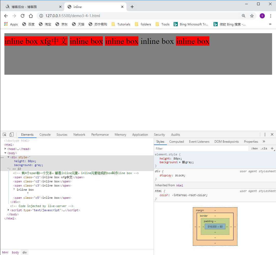Expand the background shorthand property arrow

[180, 162]
